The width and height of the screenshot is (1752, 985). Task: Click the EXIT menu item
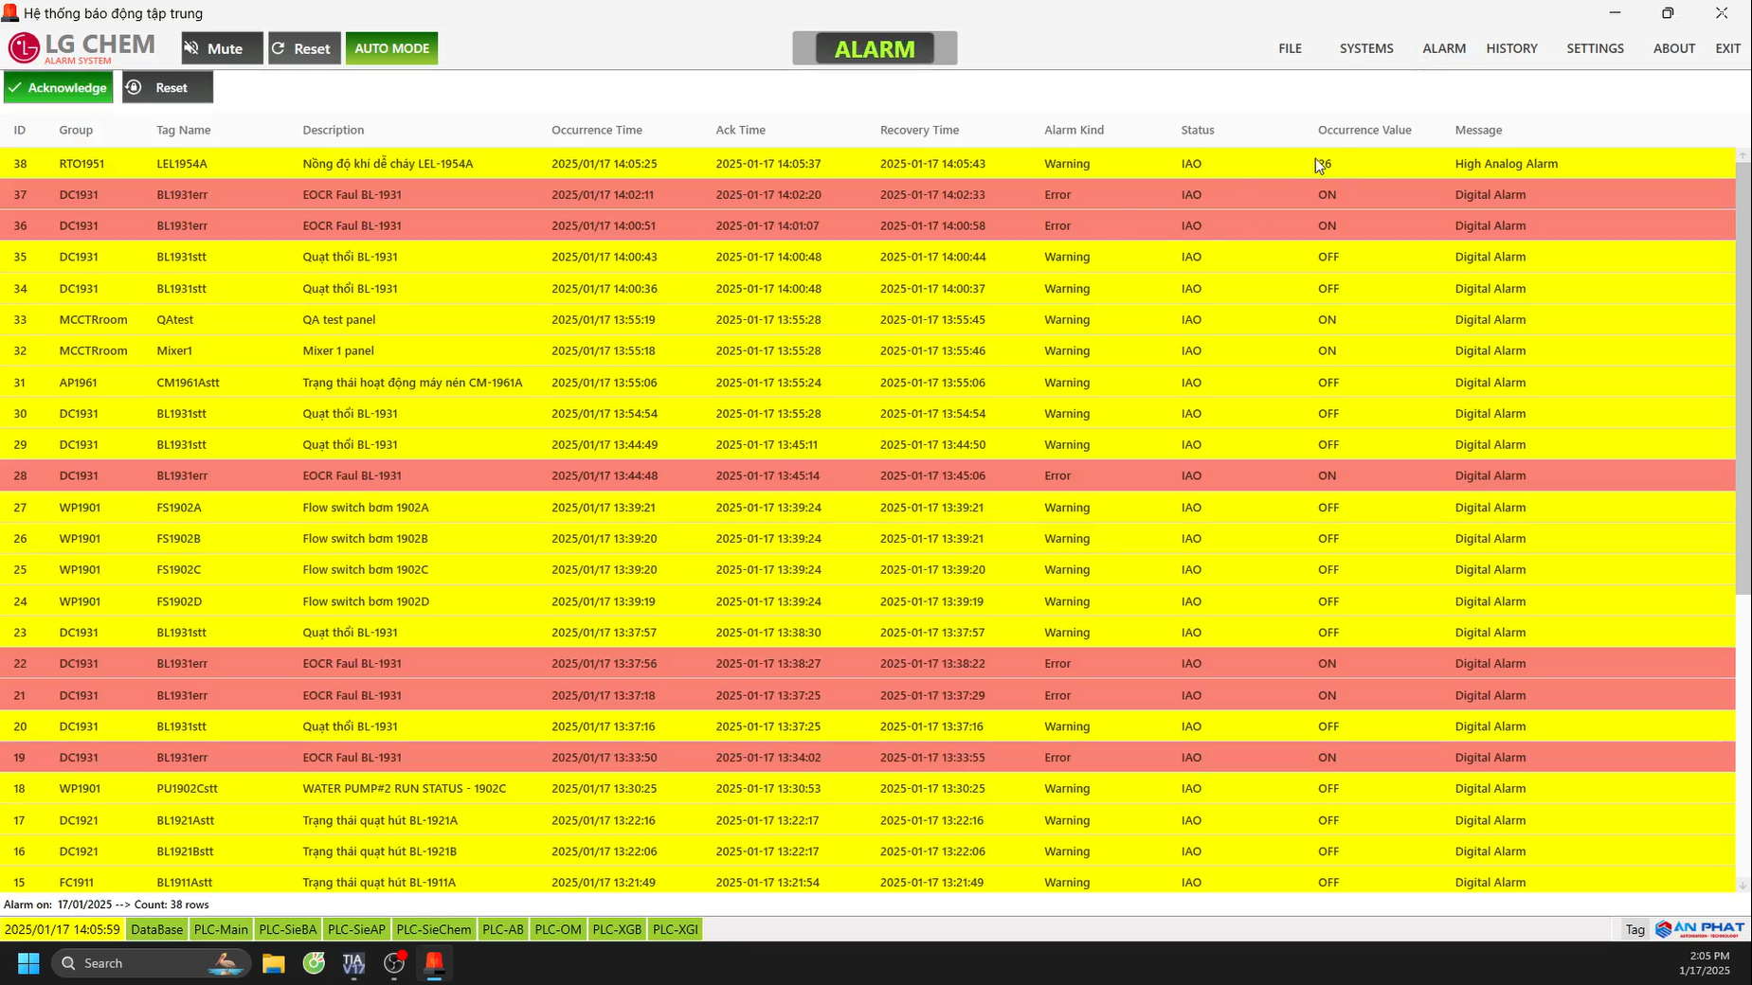[1727, 48]
